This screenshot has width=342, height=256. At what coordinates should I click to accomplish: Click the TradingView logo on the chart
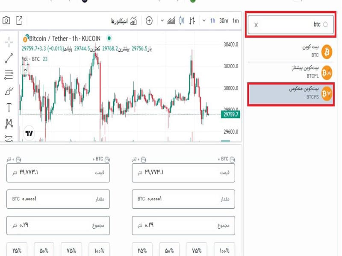coord(29,133)
